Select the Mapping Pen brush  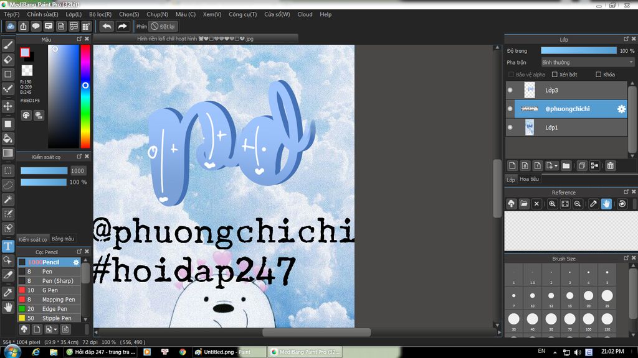tap(49, 300)
